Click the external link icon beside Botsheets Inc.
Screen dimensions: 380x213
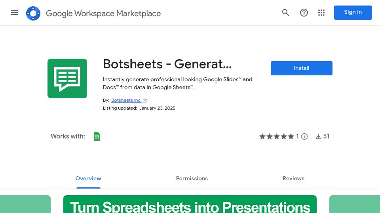click(x=145, y=101)
